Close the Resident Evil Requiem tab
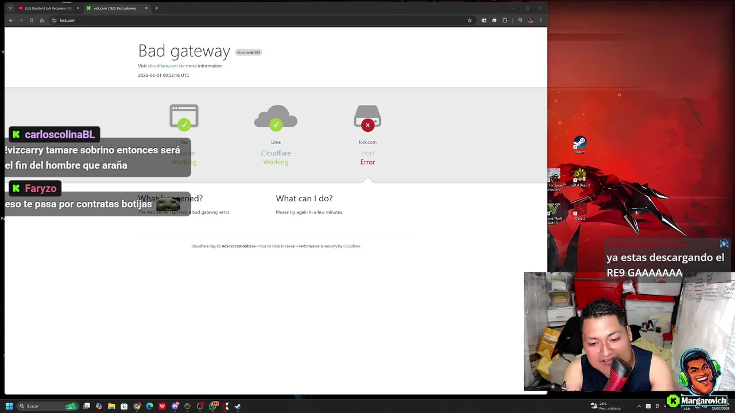Image resolution: width=735 pixels, height=413 pixels. pyautogui.click(x=78, y=8)
